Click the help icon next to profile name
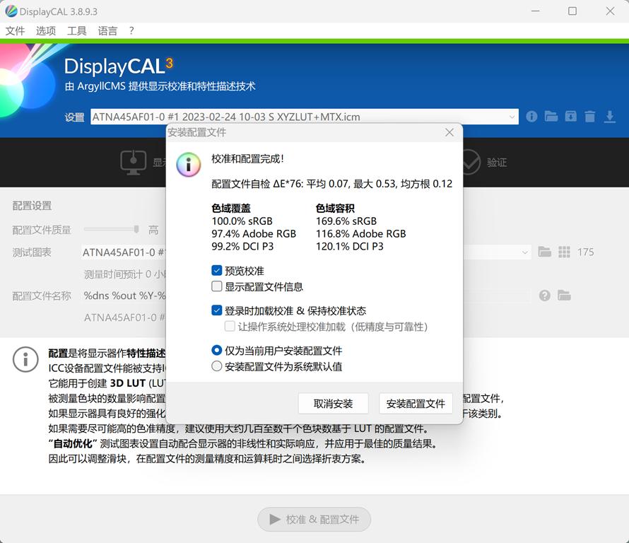The height and width of the screenshot is (543, 629). (544, 296)
